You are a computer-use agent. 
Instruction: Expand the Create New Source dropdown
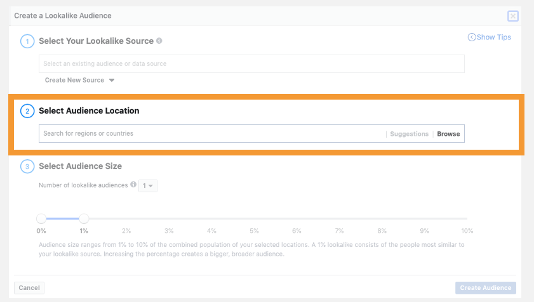click(79, 81)
